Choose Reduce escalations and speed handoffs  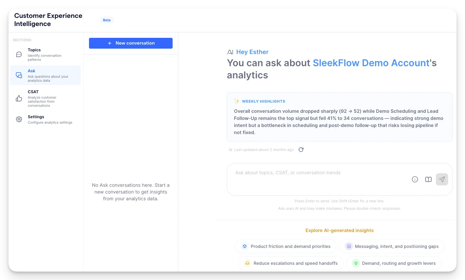tap(290, 263)
